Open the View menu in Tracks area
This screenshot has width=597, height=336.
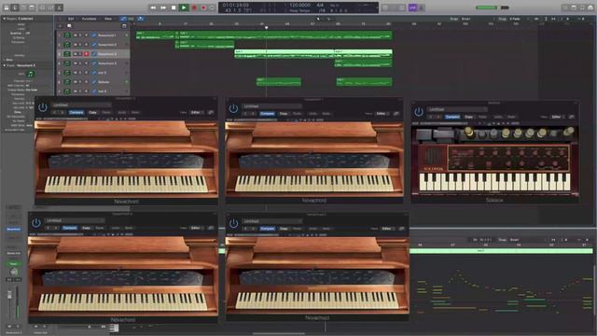pos(108,19)
